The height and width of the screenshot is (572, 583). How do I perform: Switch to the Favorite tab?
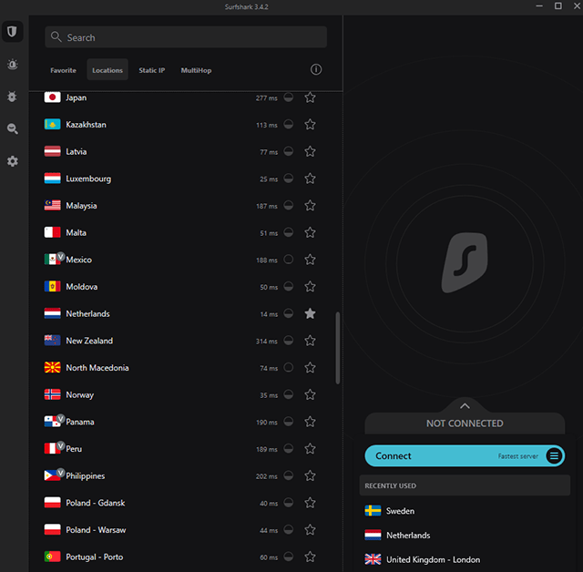[63, 70]
